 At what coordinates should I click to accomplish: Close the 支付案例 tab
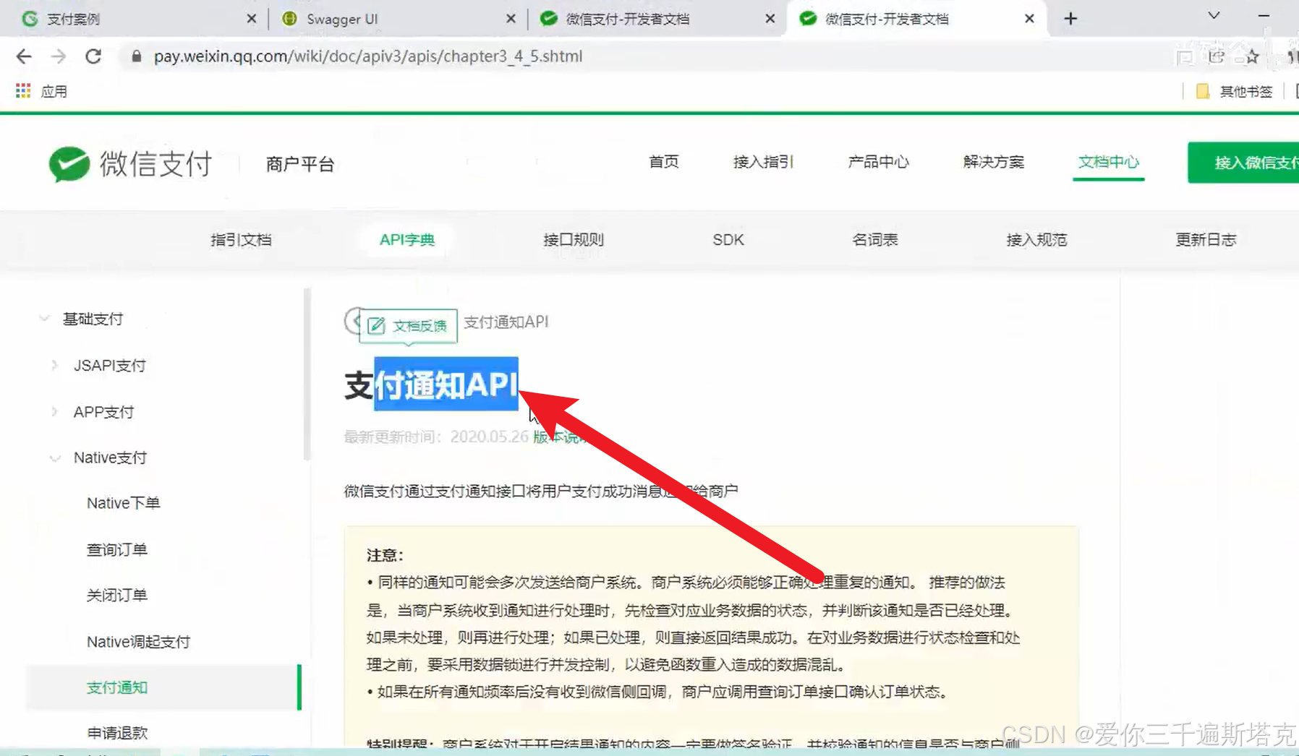(x=251, y=19)
